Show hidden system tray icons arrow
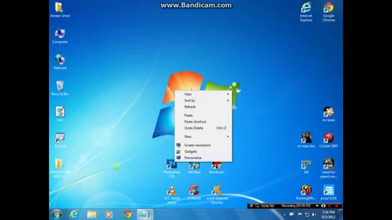Screen dimensions: 392x220 [x=285, y=215]
